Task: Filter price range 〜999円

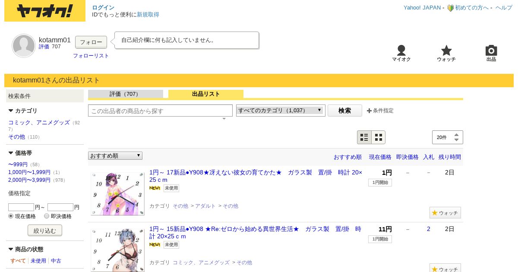Action: (x=18, y=164)
